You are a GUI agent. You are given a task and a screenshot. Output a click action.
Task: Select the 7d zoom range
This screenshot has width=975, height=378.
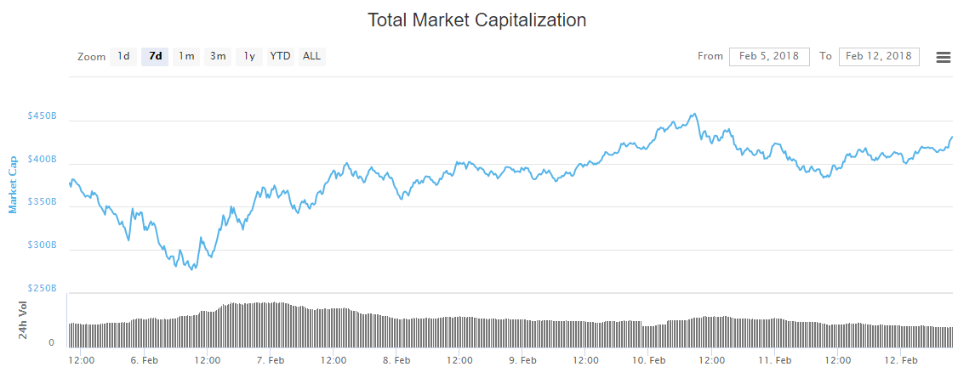click(155, 57)
